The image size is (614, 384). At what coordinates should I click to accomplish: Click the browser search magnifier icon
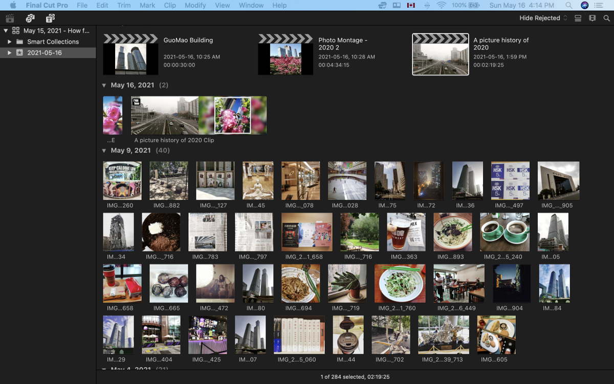(607, 18)
